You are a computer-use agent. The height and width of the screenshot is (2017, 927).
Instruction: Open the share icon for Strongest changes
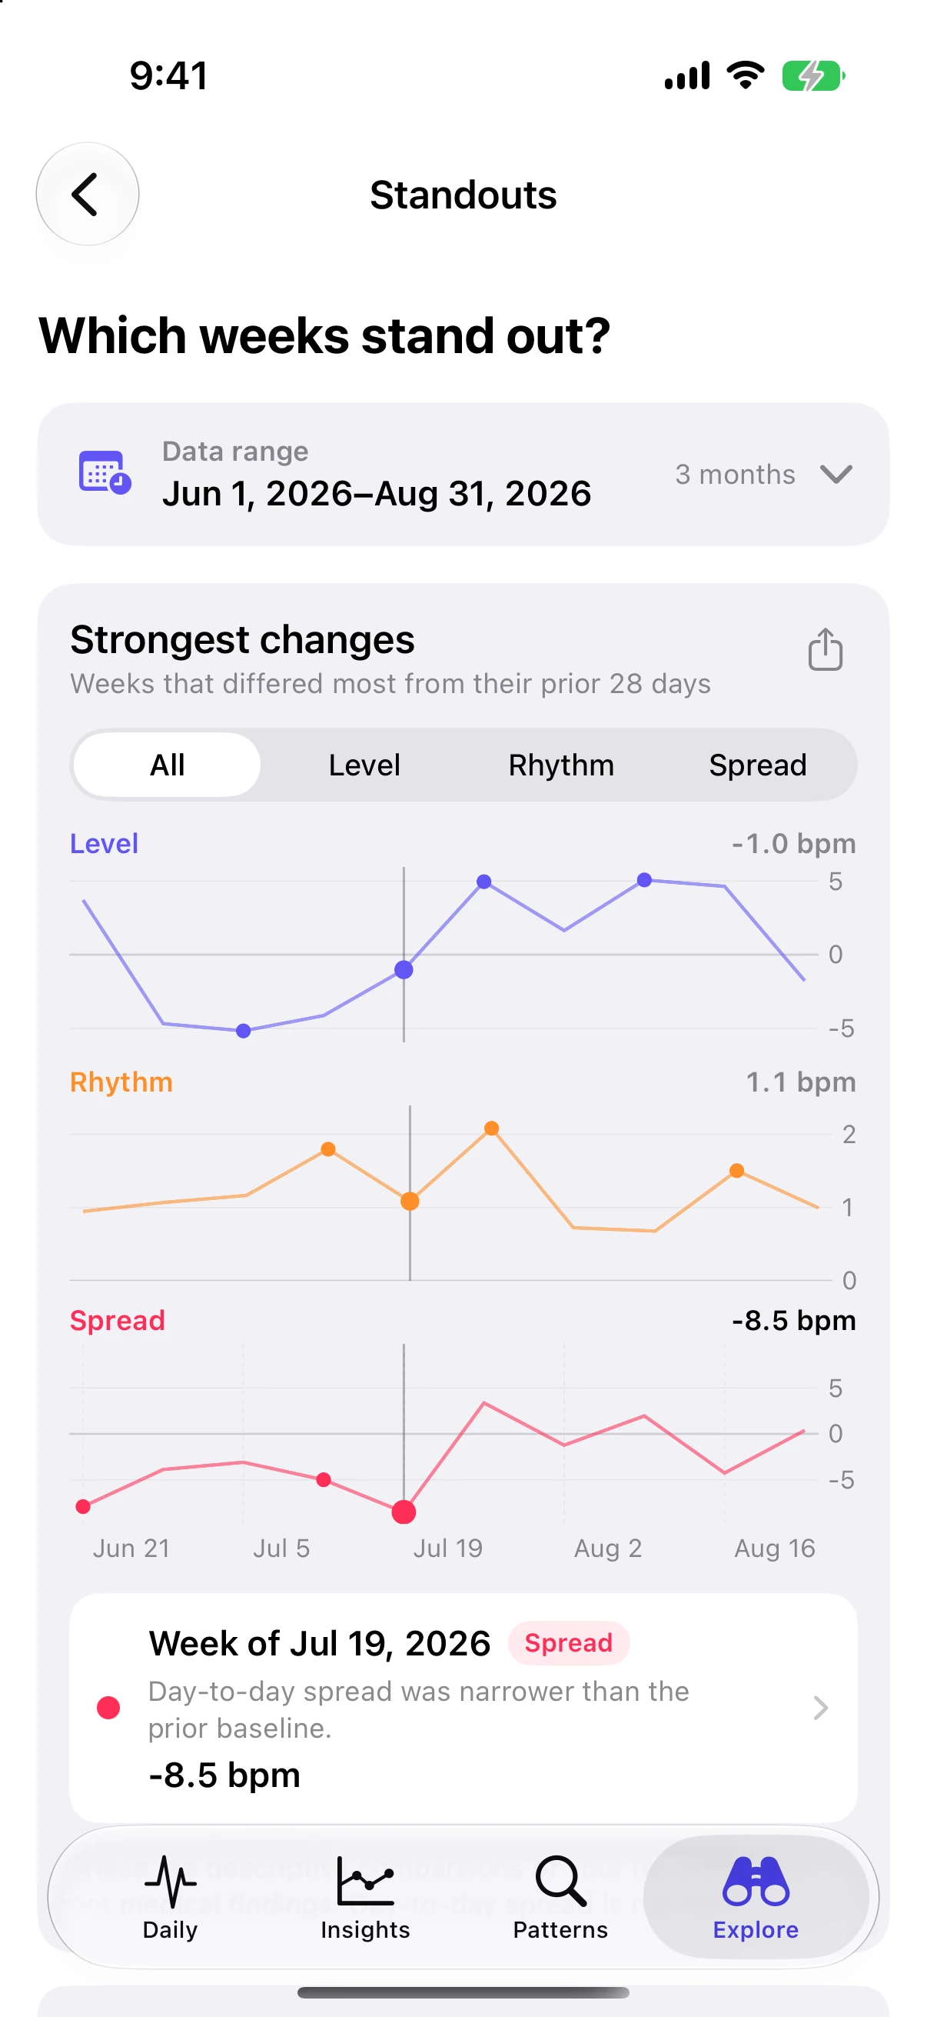pyautogui.click(x=825, y=649)
